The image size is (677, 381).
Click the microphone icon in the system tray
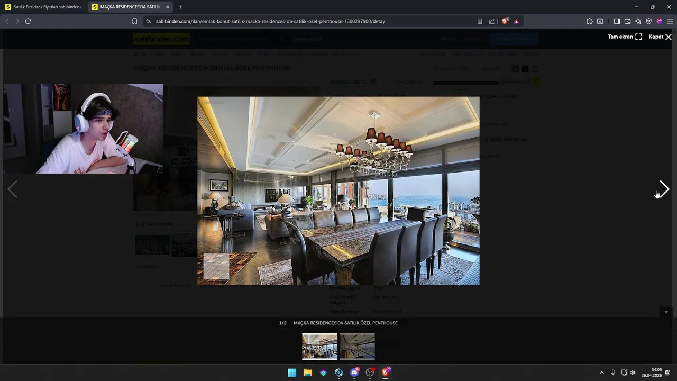click(613, 373)
